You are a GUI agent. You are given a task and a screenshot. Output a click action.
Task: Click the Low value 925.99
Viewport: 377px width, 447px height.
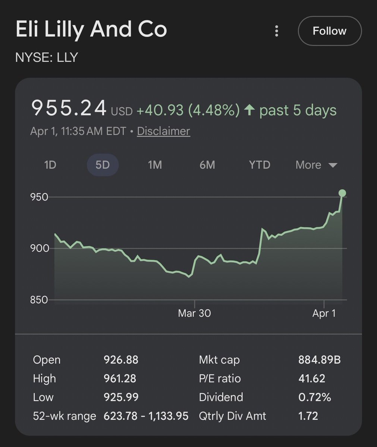pyautogui.click(x=121, y=397)
